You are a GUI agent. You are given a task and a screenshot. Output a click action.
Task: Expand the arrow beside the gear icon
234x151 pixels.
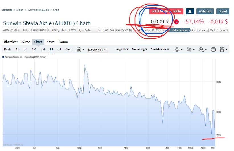pos(182,50)
